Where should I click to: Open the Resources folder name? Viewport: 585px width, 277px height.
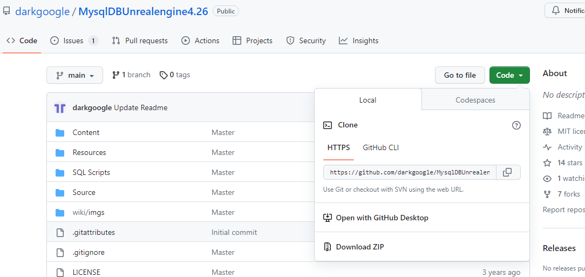click(89, 152)
